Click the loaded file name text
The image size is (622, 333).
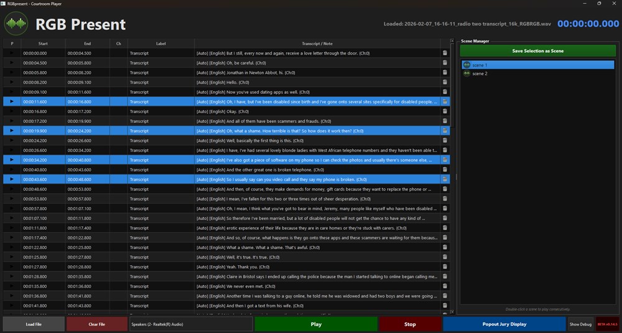[467, 24]
